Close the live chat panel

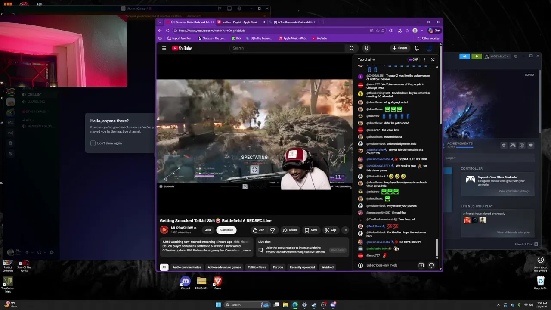[x=433, y=59]
